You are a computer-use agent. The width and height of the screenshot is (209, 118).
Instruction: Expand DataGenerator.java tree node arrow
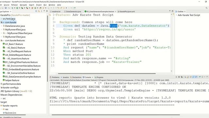[1, 26]
